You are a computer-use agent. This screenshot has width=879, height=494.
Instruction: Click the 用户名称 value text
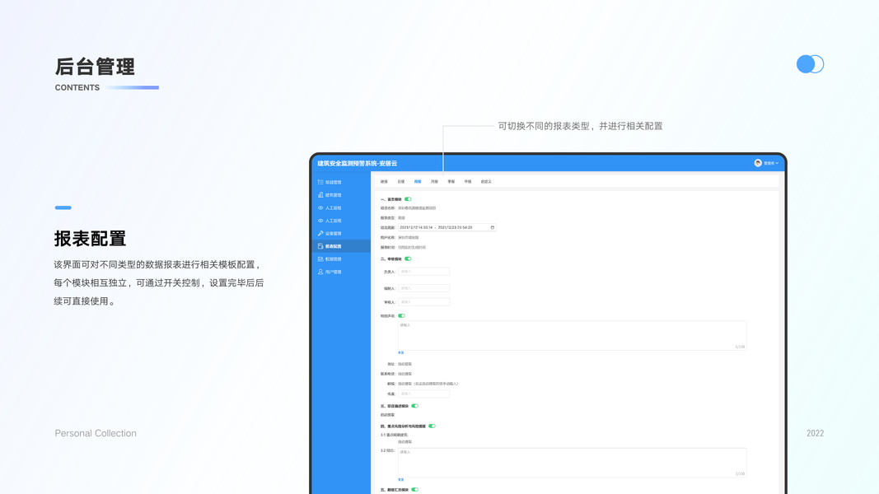[408, 237]
